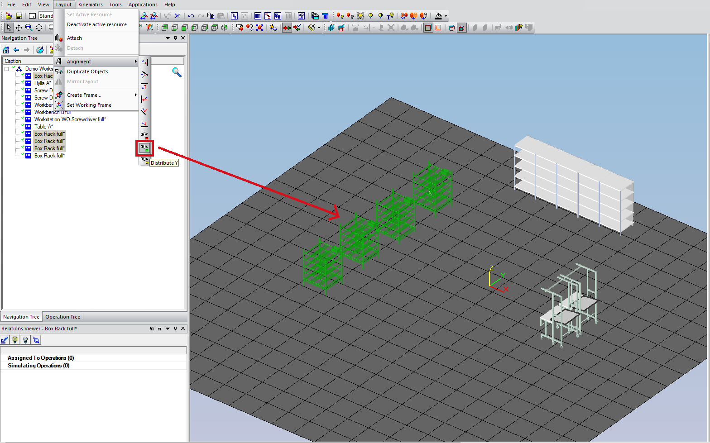Open the File menu
This screenshot has width=710, height=443.
click(x=11, y=5)
